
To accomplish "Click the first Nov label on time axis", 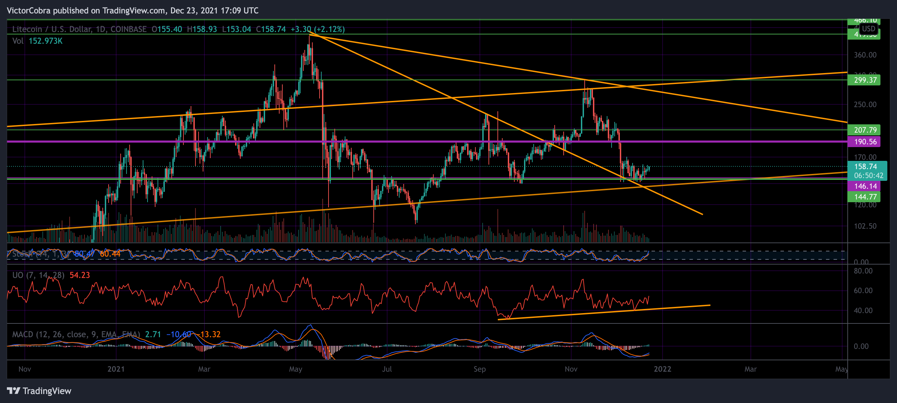I will pyautogui.click(x=25, y=369).
